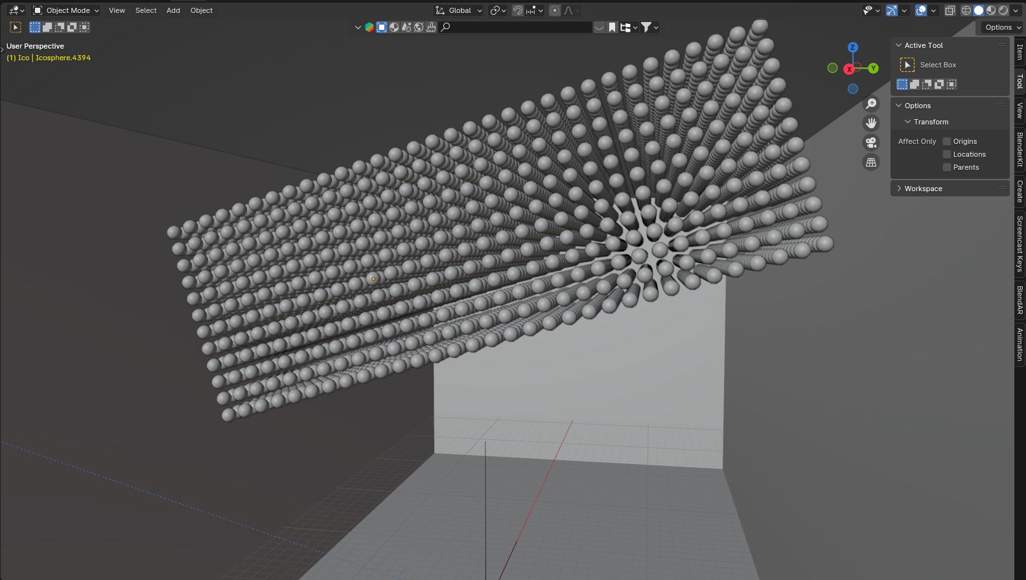Choose Extend Selection mode in header
This screenshot has width=1026, height=580.
tap(47, 27)
